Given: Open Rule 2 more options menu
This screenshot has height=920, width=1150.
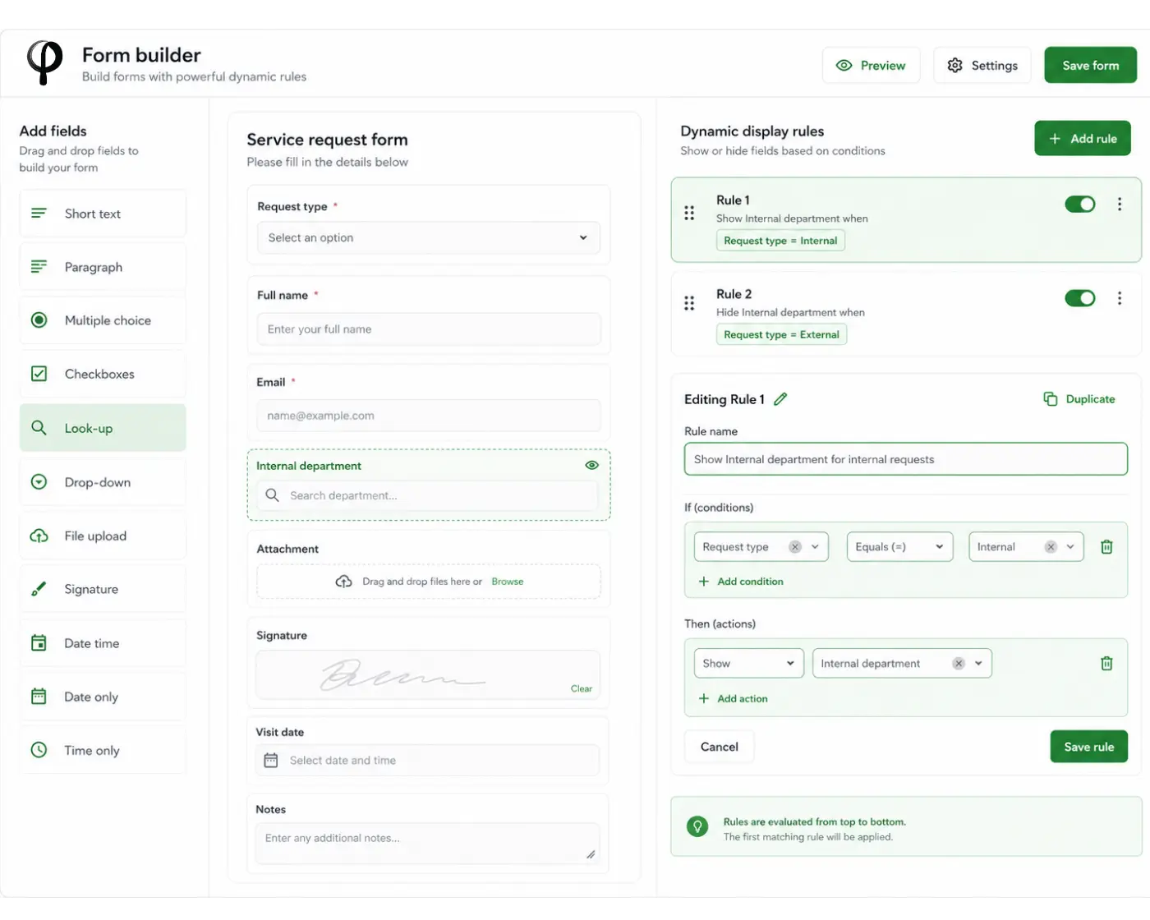Looking at the screenshot, I should click(x=1119, y=298).
